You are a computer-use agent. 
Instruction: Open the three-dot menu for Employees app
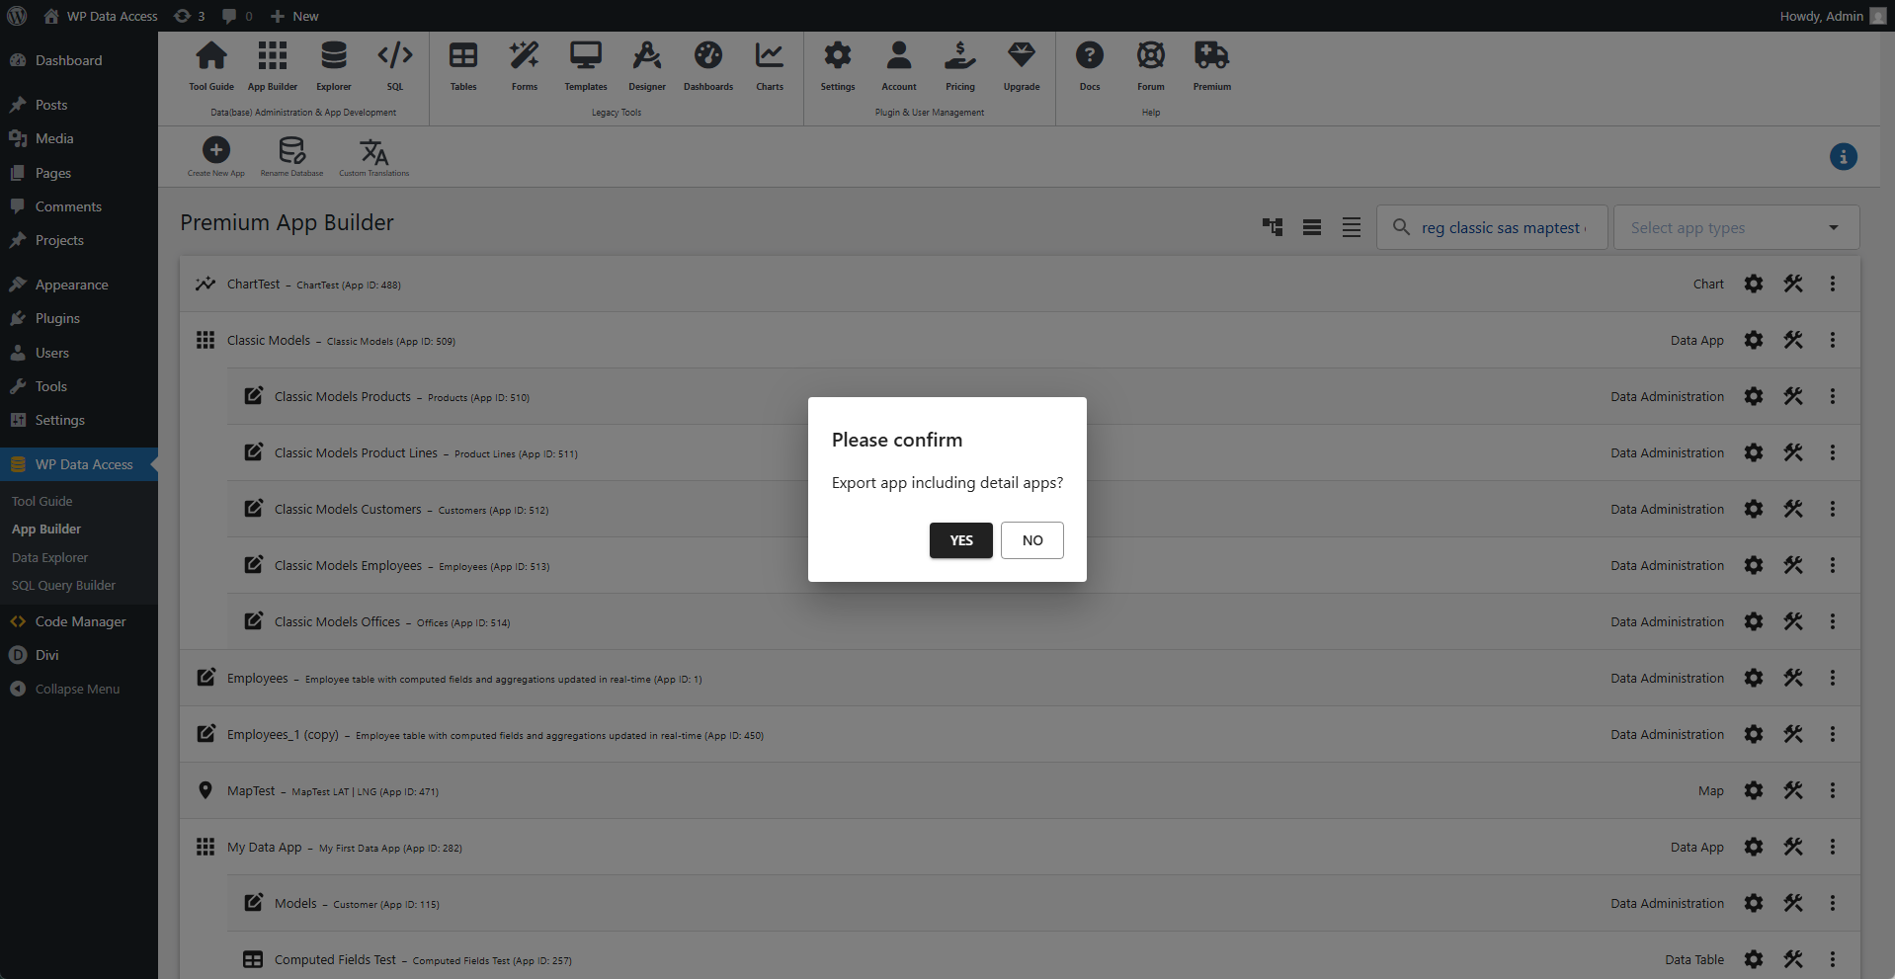click(1833, 678)
